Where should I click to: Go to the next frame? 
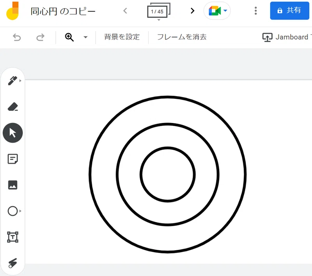[x=192, y=11]
